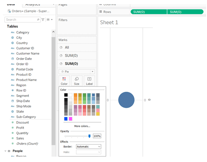Click the first SUM(0) pill on Rows
Viewport: 207px width, 162px height.
[x=149, y=12]
